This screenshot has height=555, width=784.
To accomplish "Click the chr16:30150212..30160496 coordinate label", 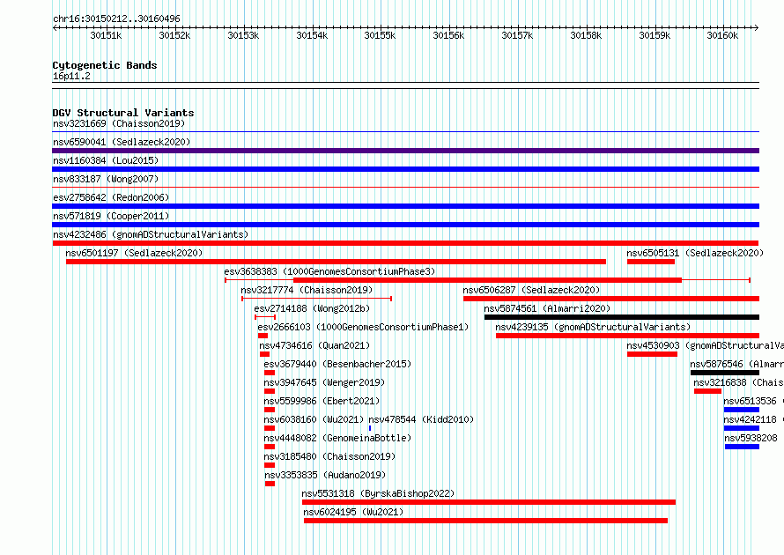I will point(116,18).
